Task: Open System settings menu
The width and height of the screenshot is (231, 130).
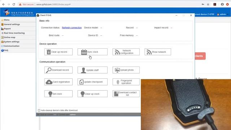Action: (12, 42)
